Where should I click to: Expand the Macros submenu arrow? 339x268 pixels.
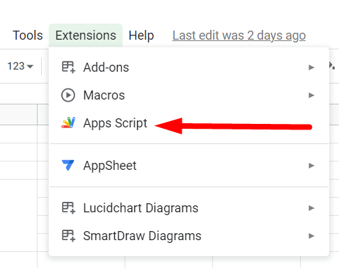pos(311,95)
